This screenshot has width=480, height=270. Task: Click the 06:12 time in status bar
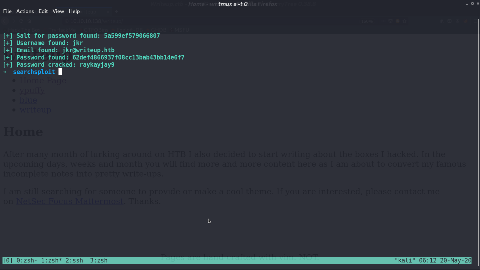[x=427, y=260]
